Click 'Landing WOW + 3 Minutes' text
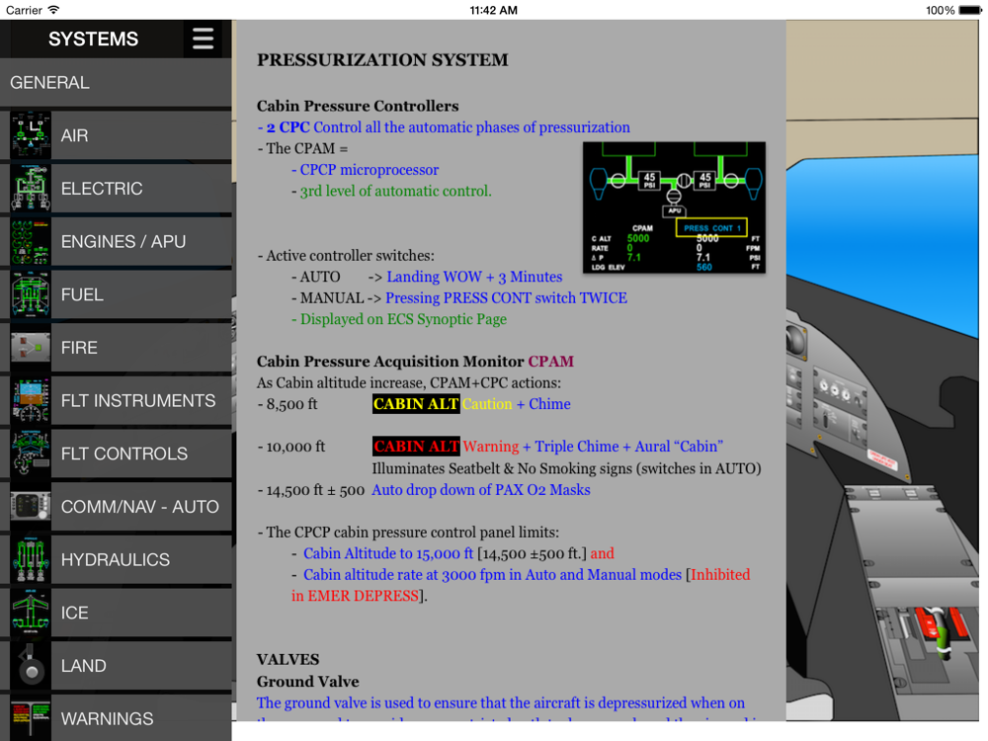The image size is (988, 741). click(474, 277)
